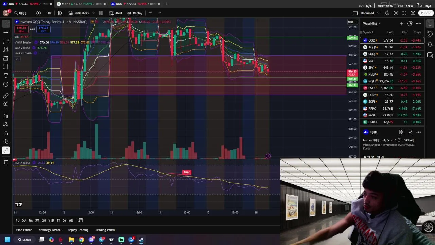Select the NVDA row in watchlist
This screenshot has width=435, height=245.
(x=392, y=74)
